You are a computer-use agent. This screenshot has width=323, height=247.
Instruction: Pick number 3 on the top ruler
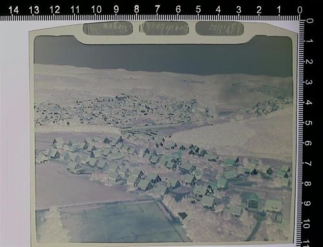point(238,10)
